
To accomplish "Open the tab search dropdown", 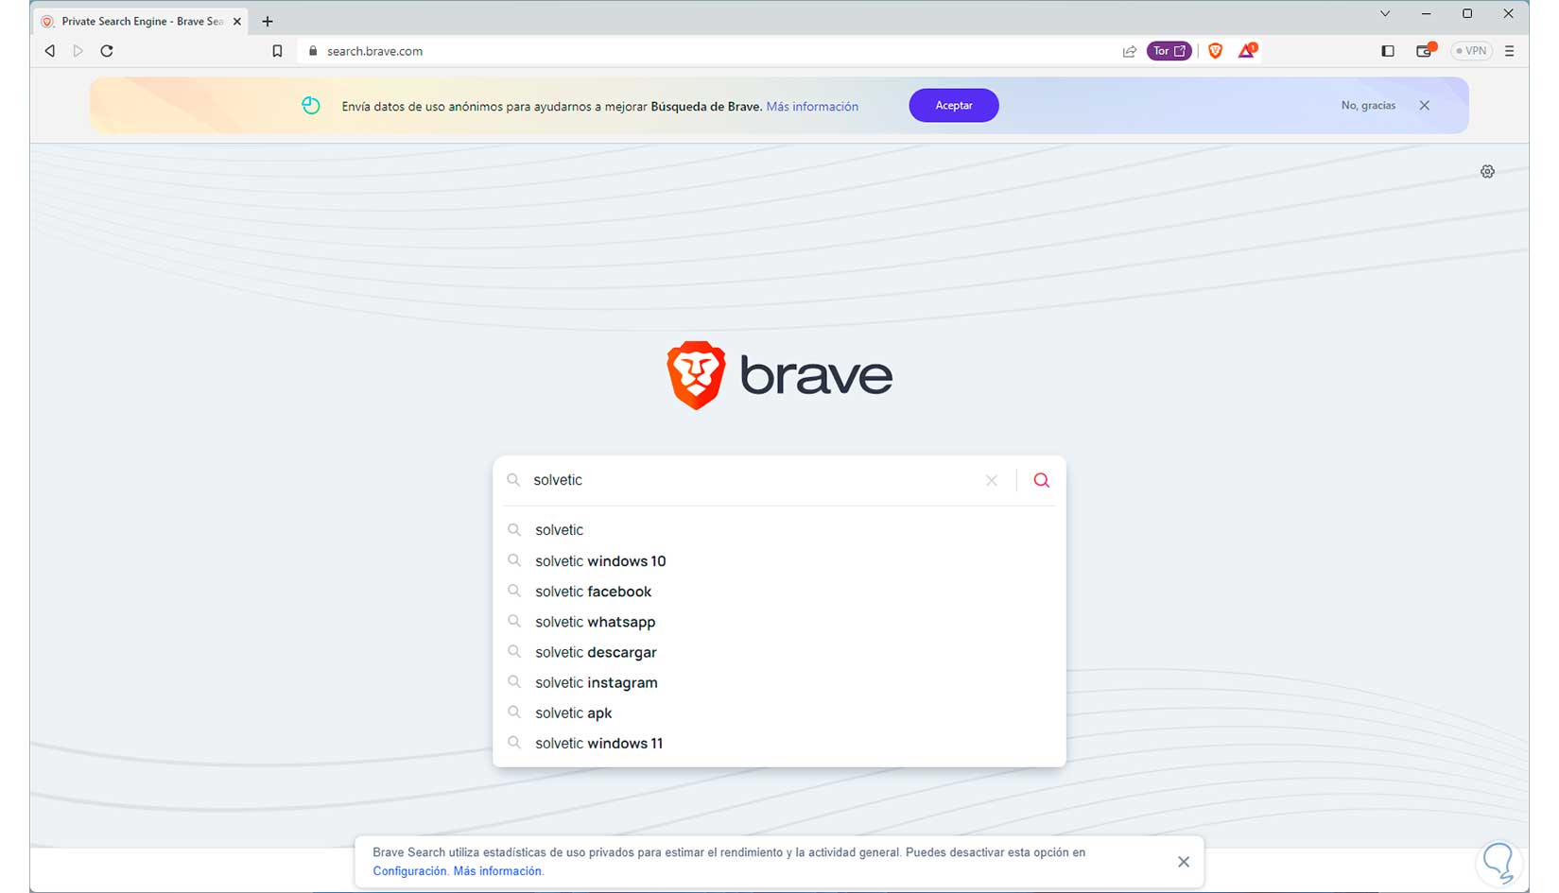I will pyautogui.click(x=1385, y=14).
